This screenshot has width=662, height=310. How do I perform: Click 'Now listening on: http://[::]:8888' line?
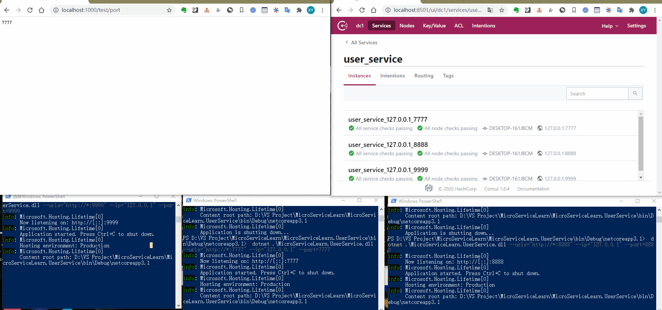coord(454,262)
